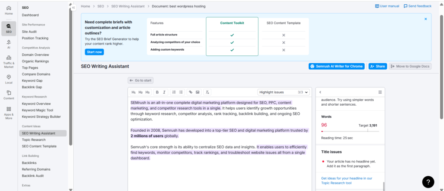Open Backlink Gap in the sidebar
444x191 pixels.
point(32,87)
